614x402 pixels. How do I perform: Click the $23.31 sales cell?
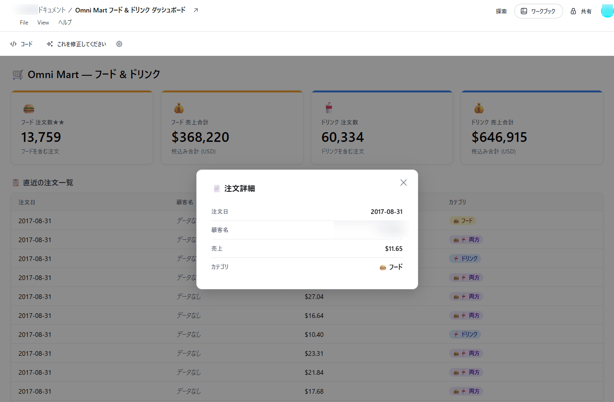[x=314, y=353]
